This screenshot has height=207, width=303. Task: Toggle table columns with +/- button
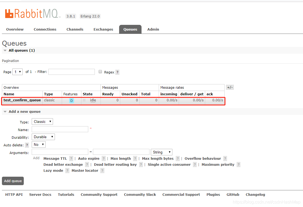tap(230, 87)
